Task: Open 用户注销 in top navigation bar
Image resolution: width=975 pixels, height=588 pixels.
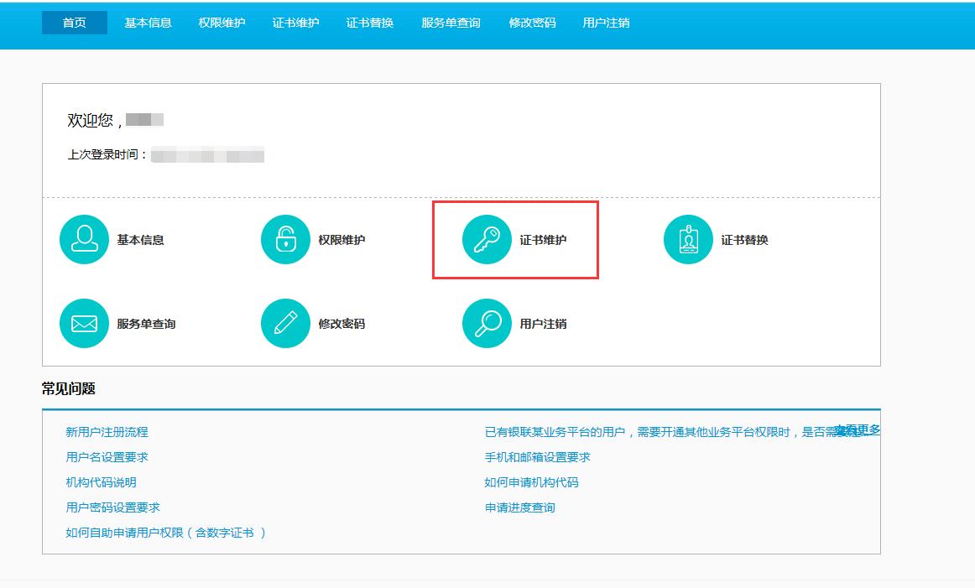Action: coord(607,23)
